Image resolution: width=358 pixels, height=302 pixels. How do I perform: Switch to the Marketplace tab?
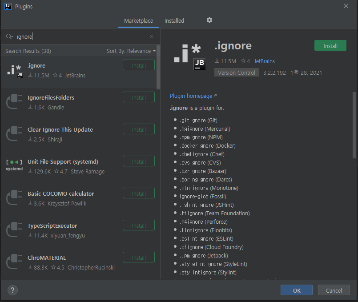point(138,21)
